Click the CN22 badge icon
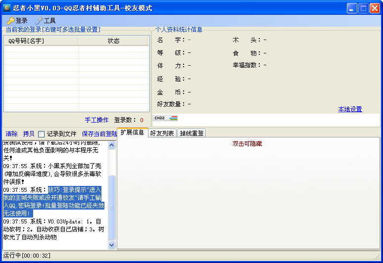This screenshot has width=383, height=263. click(x=165, y=118)
